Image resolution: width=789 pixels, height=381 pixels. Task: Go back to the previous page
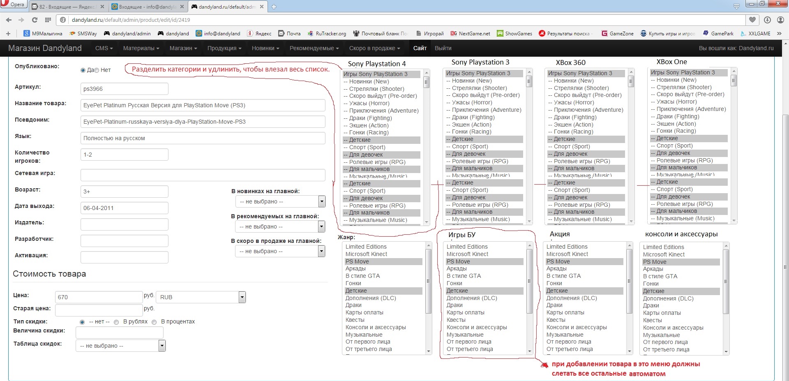(9, 20)
